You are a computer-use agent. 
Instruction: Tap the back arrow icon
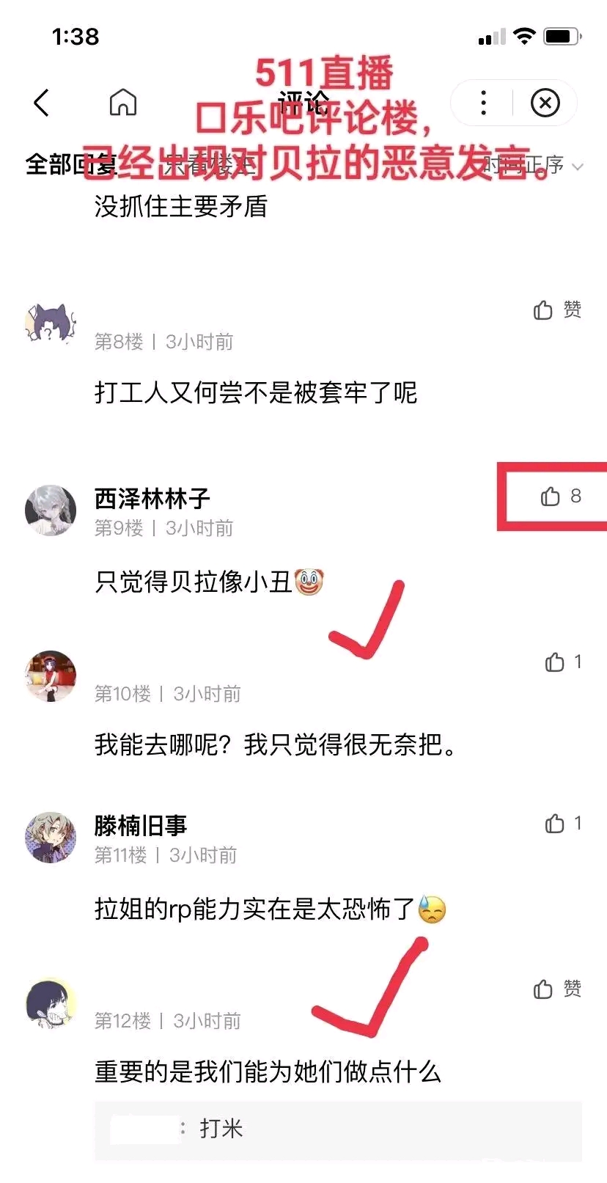[42, 103]
